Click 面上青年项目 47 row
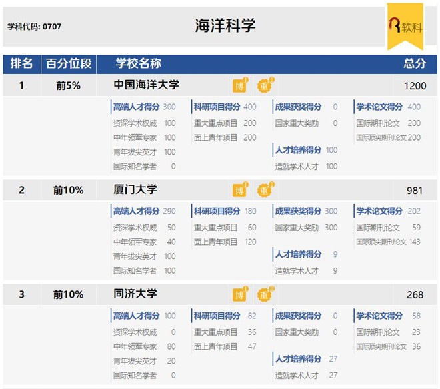 tap(225, 346)
